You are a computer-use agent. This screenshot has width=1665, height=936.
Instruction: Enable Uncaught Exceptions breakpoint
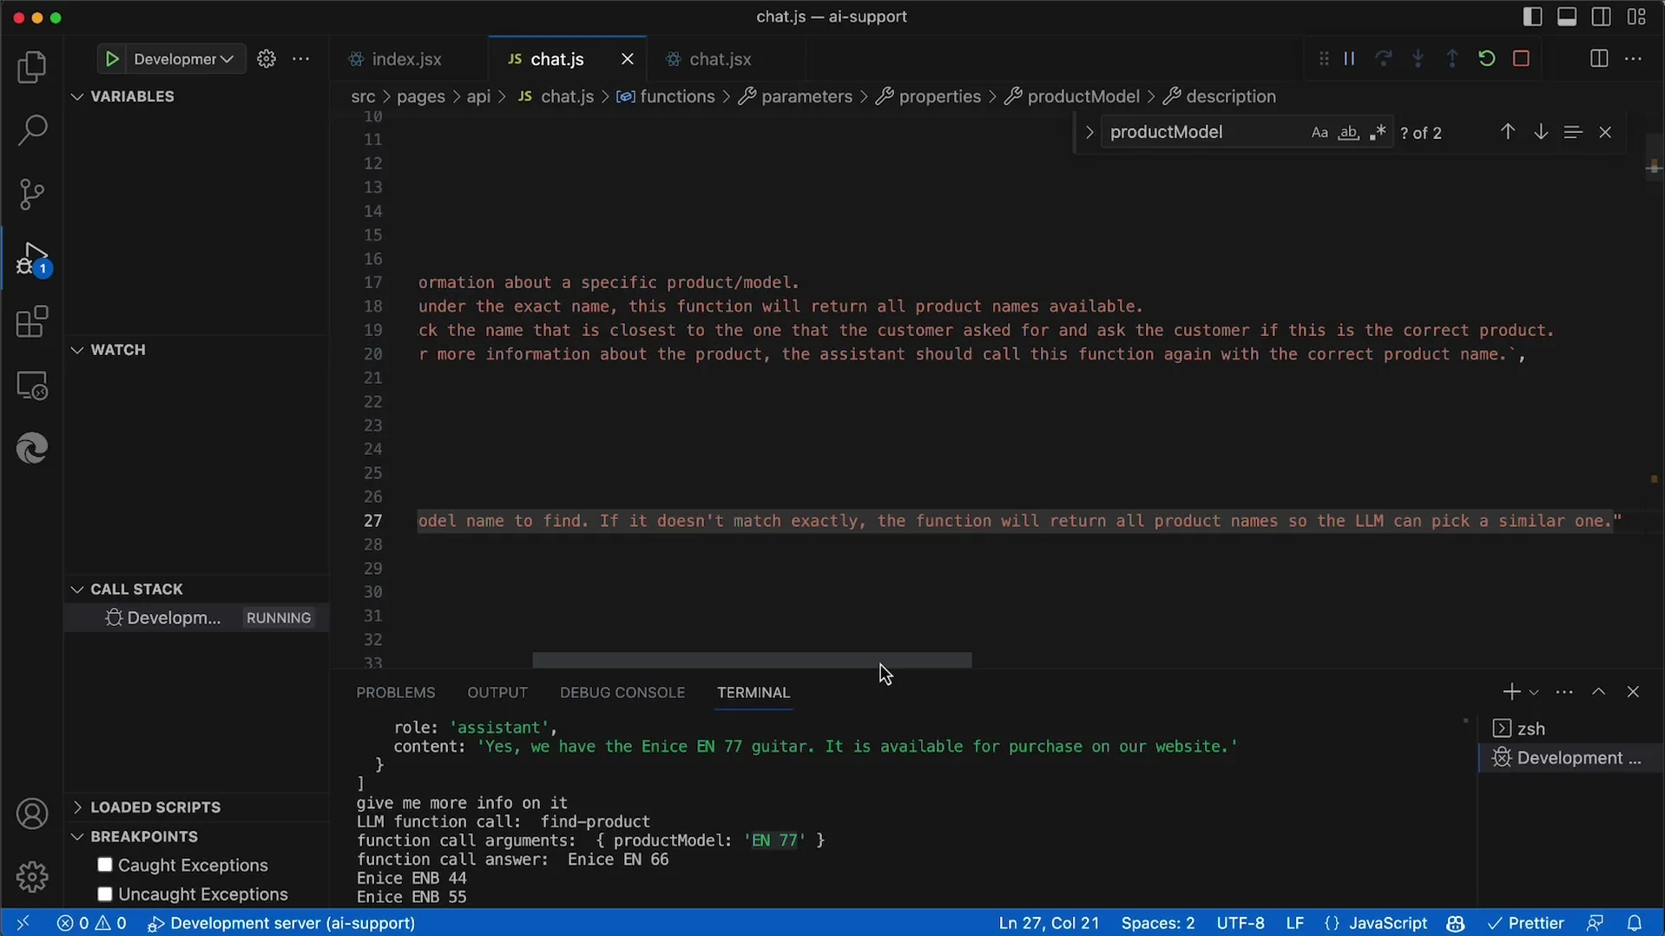105,893
